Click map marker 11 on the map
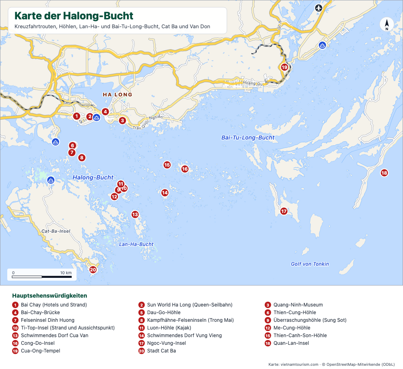 [x=121, y=184]
